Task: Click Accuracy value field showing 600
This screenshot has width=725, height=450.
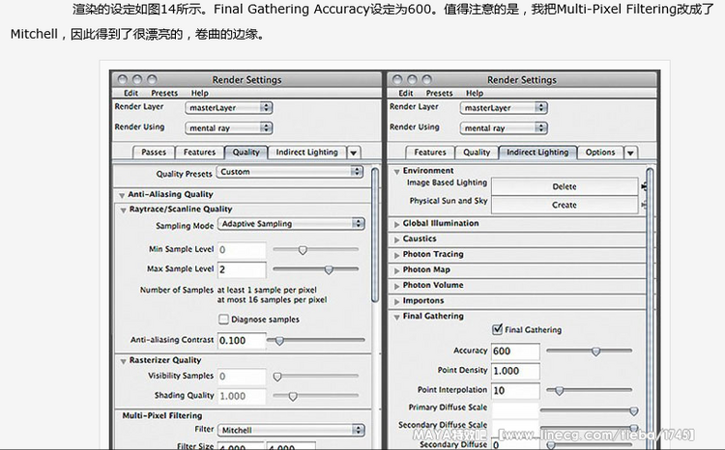Action: [515, 352]
